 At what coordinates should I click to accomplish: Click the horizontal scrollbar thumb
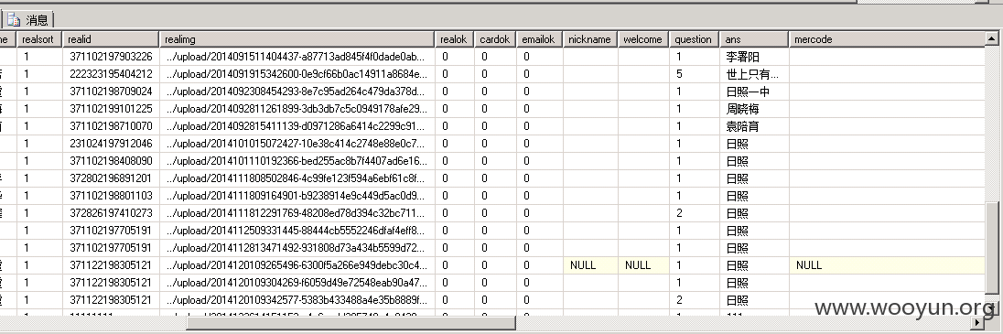(350, 323)
